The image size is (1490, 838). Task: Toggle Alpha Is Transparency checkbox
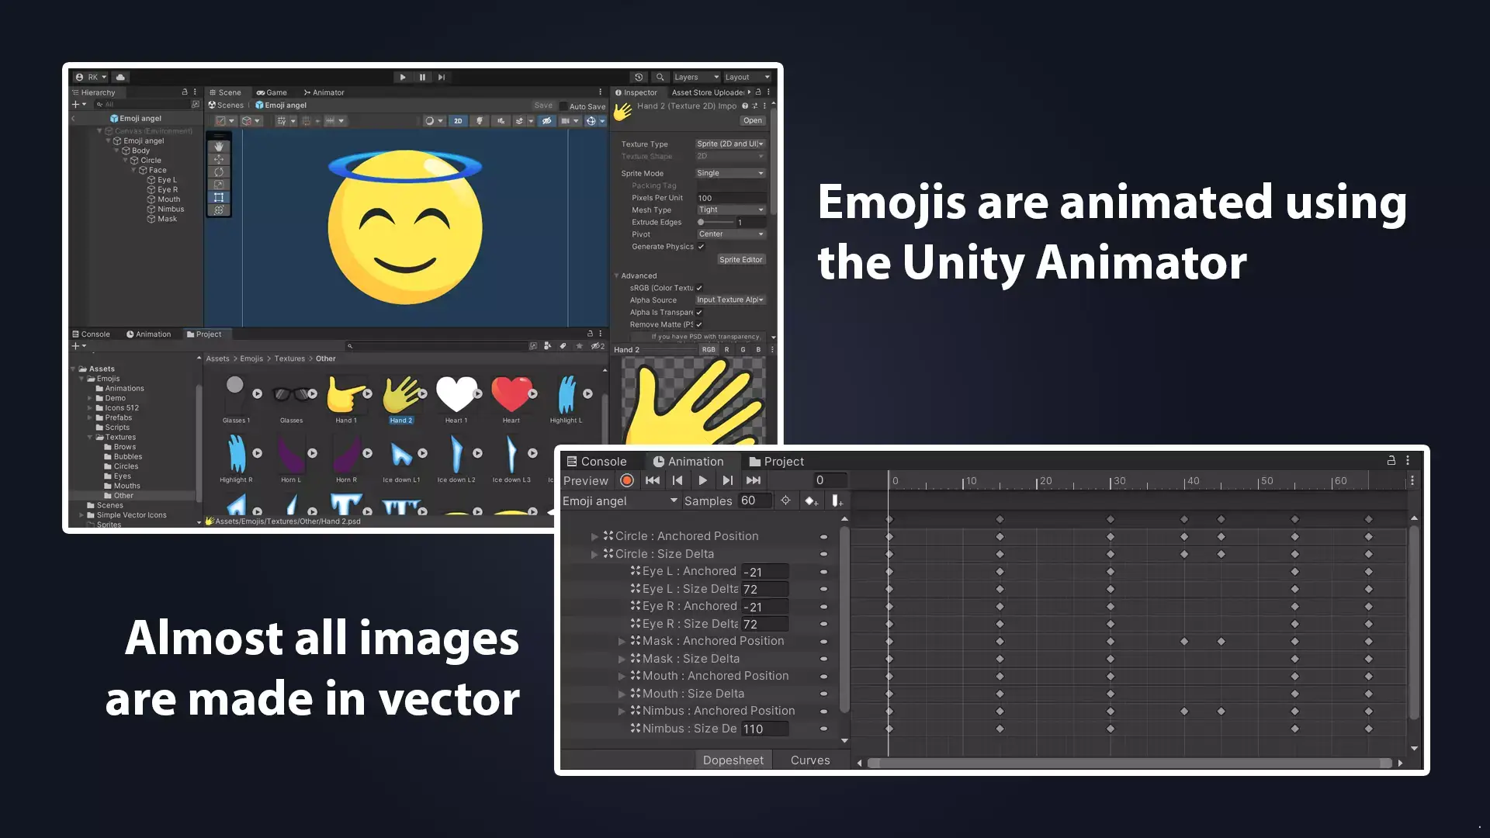[699, 313]
